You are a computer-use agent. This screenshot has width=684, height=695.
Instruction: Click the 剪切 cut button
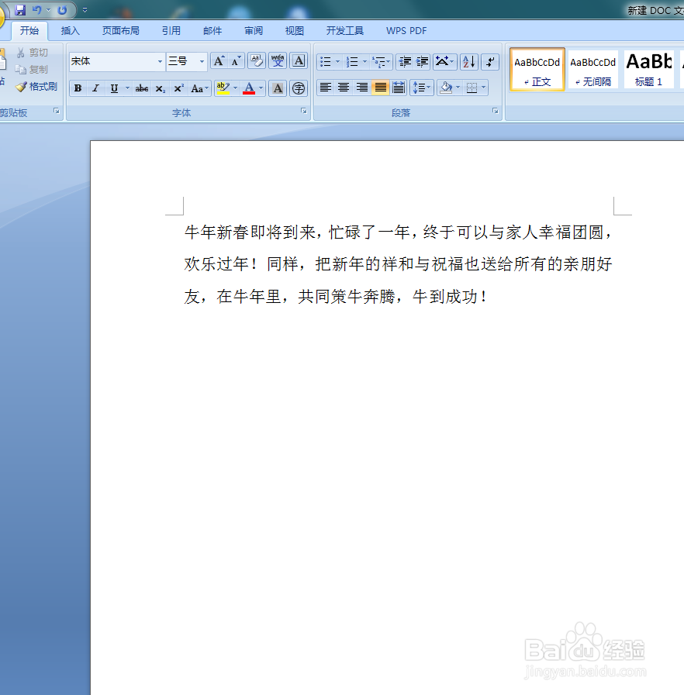coord(33,53)
